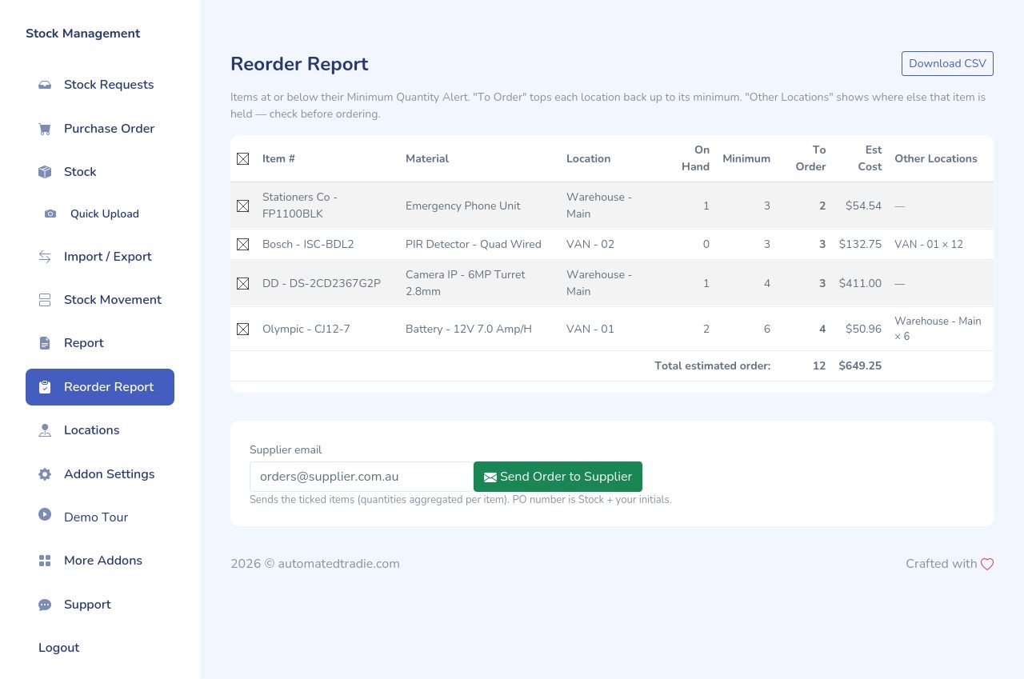
Task: Select the Reorder Report page heading
Action: (x=299, y=64)
